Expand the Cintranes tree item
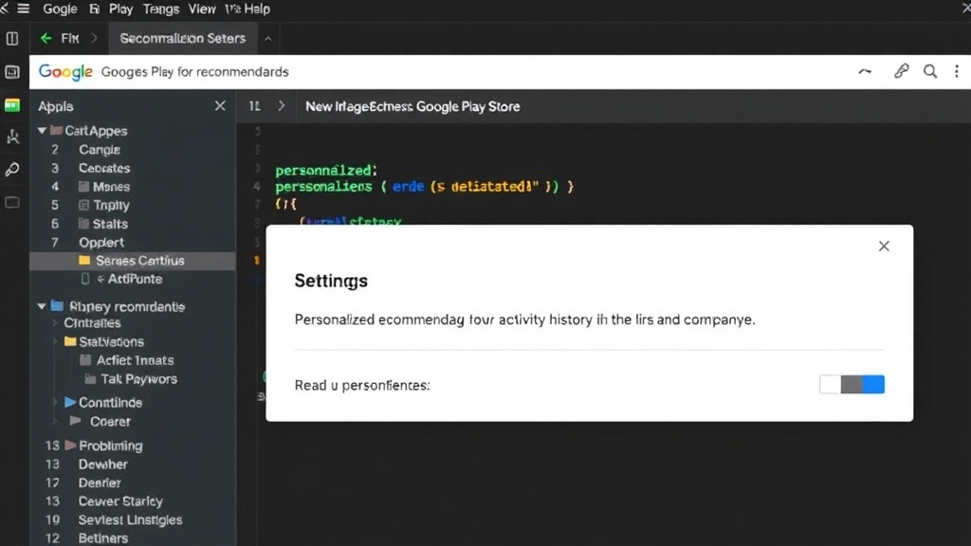971x546 pixels. [55, 322]
